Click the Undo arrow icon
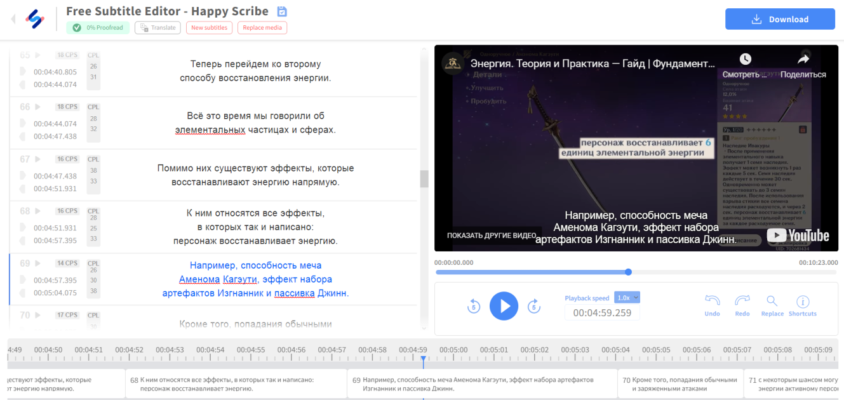Screen dimensions: 844x400 click(713, 301)
